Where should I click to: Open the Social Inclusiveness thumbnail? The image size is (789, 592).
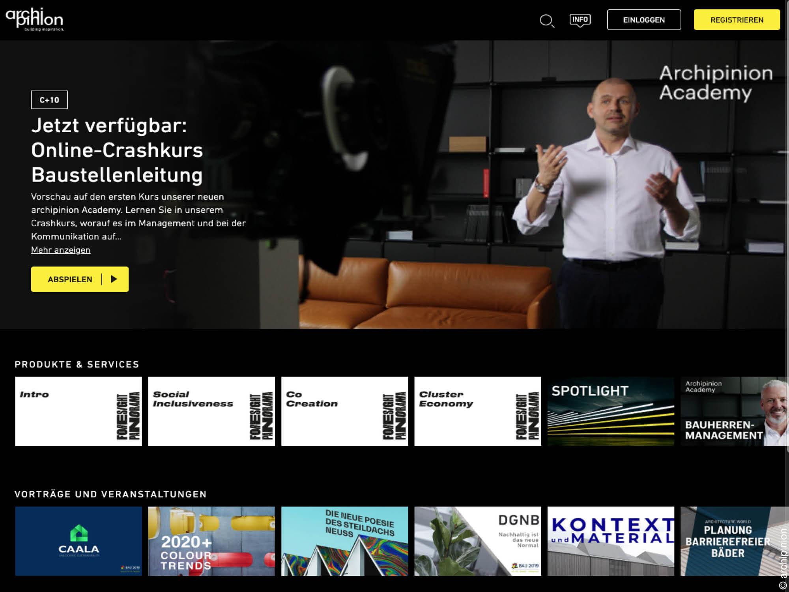pos(211,411)
